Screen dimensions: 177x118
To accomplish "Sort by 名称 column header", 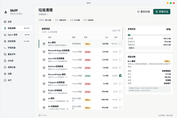I will pyautogui.click(x=50, y=37).
